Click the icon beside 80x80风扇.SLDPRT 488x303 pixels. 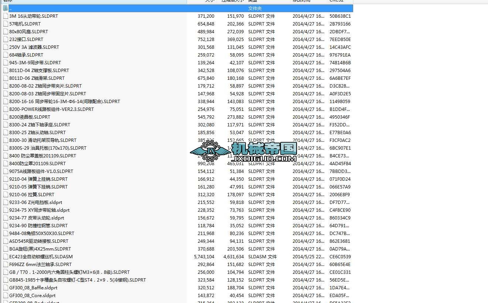6,31
